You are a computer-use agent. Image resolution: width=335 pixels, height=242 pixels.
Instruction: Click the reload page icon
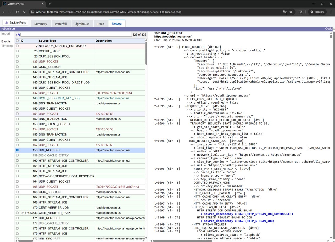[x=17, y=12]
